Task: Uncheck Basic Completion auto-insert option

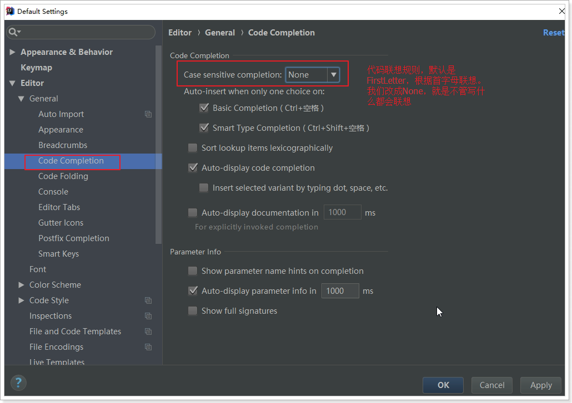Action: 204,108
